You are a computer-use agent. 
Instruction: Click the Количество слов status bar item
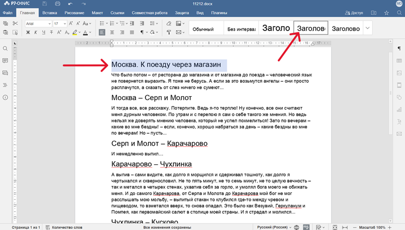pyautogui.click(x=67, y=227)
